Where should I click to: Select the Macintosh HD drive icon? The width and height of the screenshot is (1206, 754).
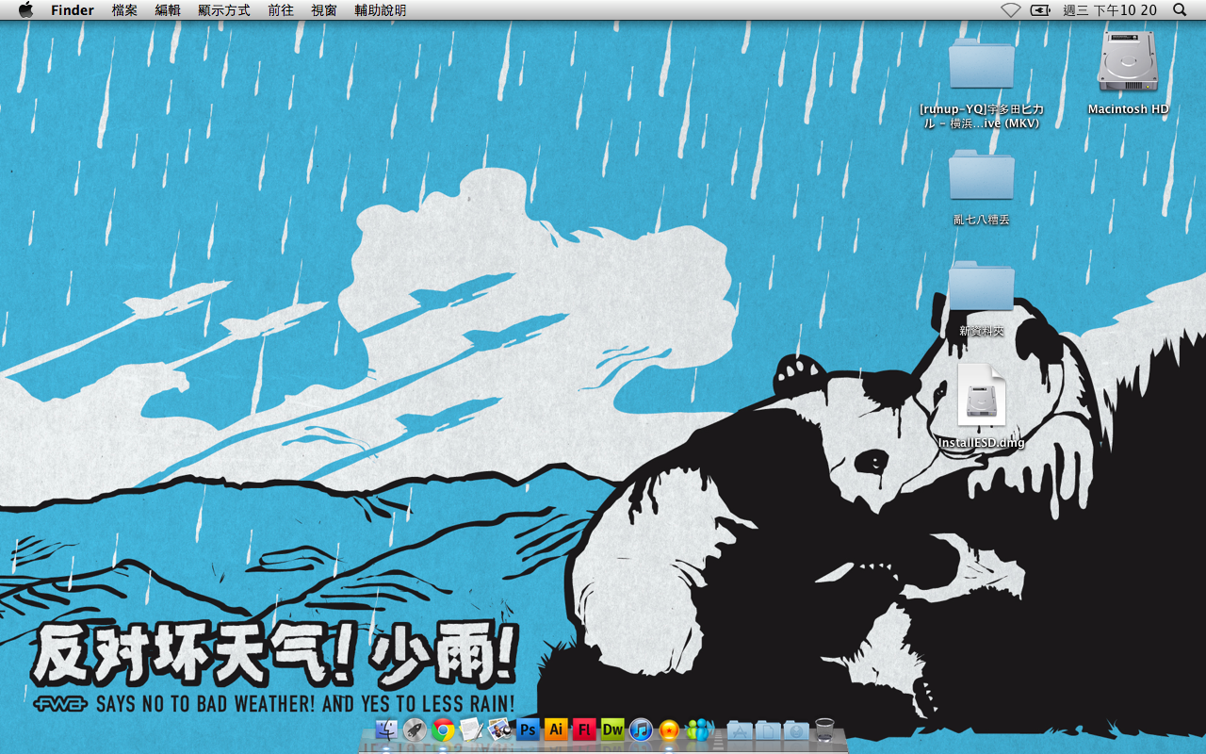(x=1128, y=61)
